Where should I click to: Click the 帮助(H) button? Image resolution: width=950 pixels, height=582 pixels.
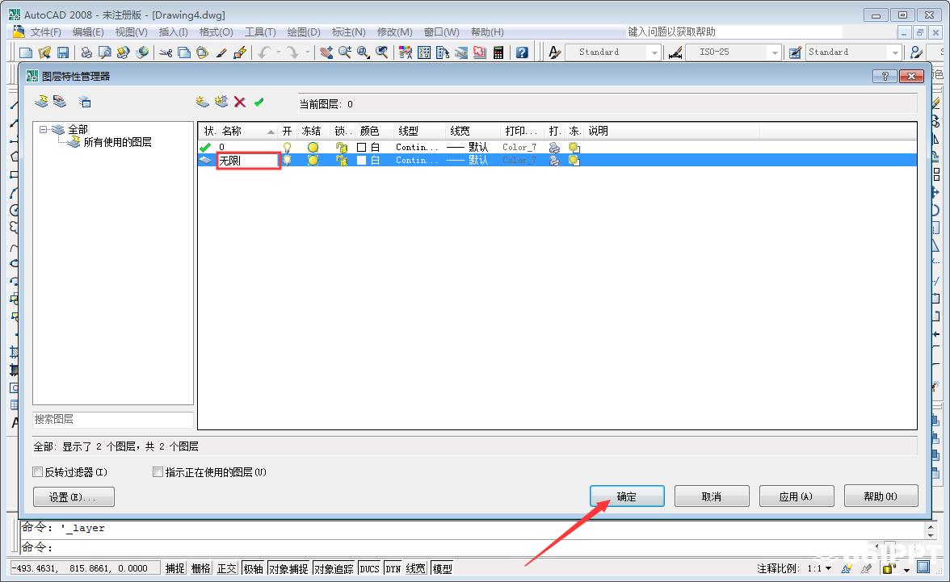(881, 496)
